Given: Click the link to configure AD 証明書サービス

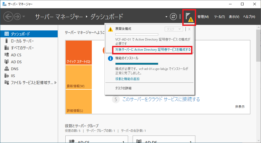Looking at the screenshot, I should tap(153, 50).
